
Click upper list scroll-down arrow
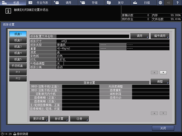[x=163, y=73]
